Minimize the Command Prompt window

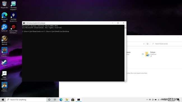[113, 23]
